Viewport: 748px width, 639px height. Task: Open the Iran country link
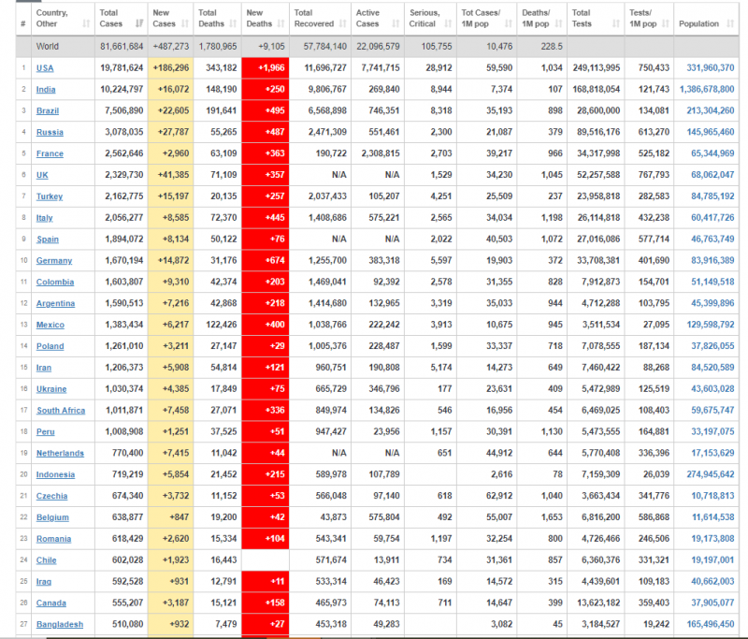pos(44,368)
